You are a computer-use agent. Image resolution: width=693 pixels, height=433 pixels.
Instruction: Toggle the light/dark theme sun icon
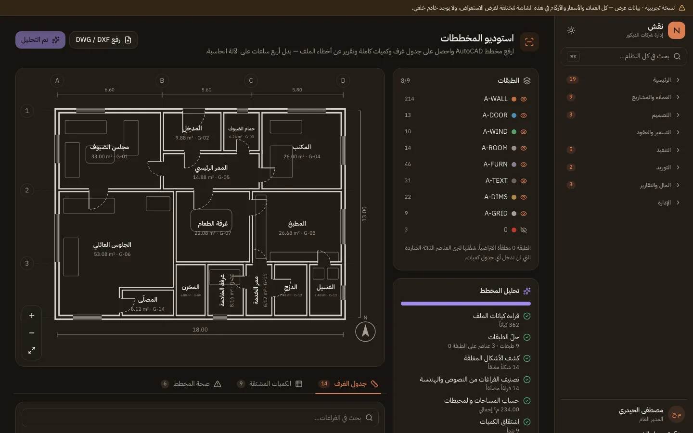pos(571,30)
